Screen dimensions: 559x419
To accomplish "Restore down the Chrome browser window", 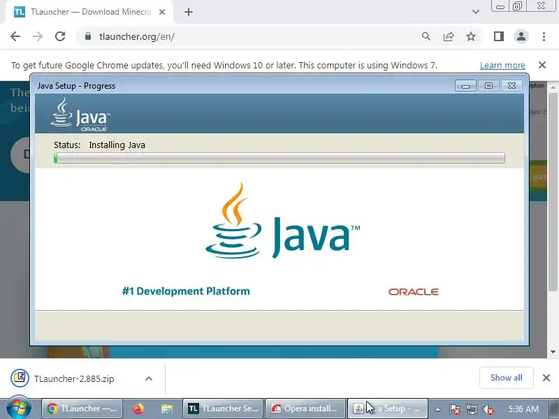I will tap(517, 6).
